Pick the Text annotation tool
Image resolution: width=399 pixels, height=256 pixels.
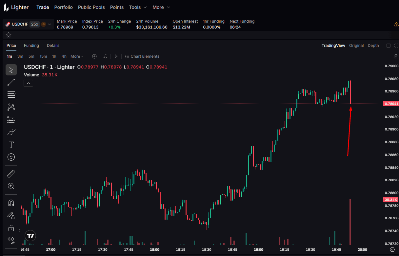pos(11,145)
